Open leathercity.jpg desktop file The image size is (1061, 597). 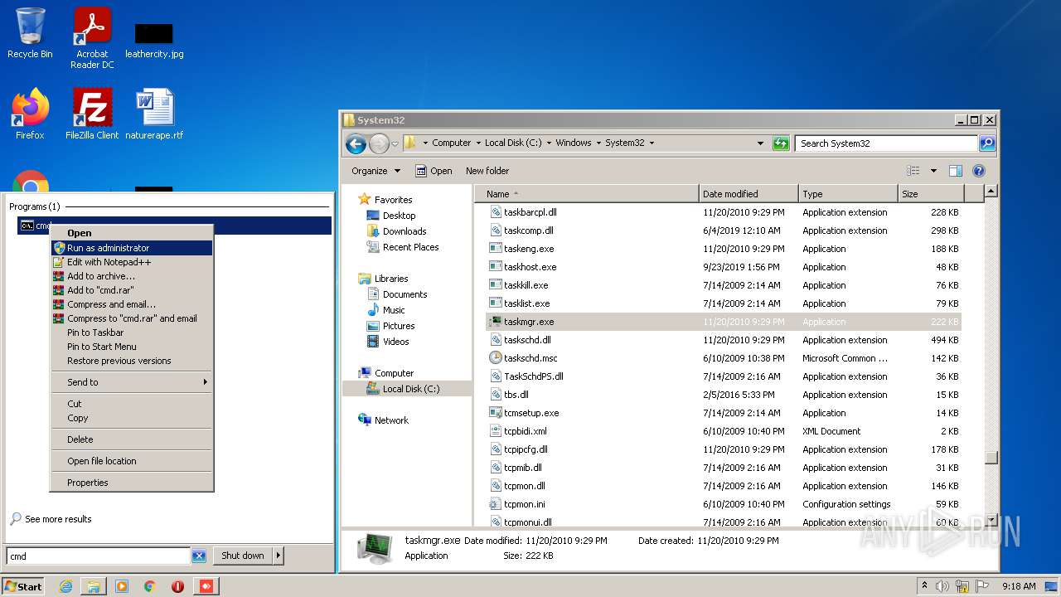click(154, 40)
